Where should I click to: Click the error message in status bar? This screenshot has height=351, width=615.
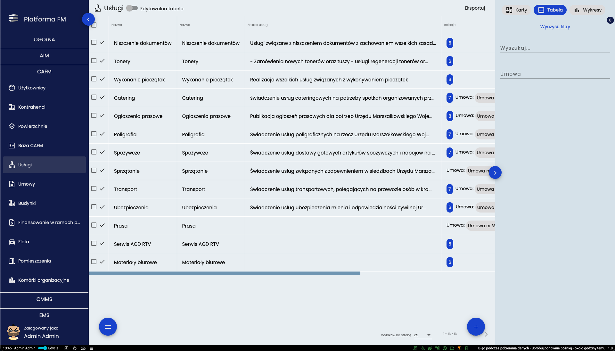pyautogui.click(x=542, y=348)
